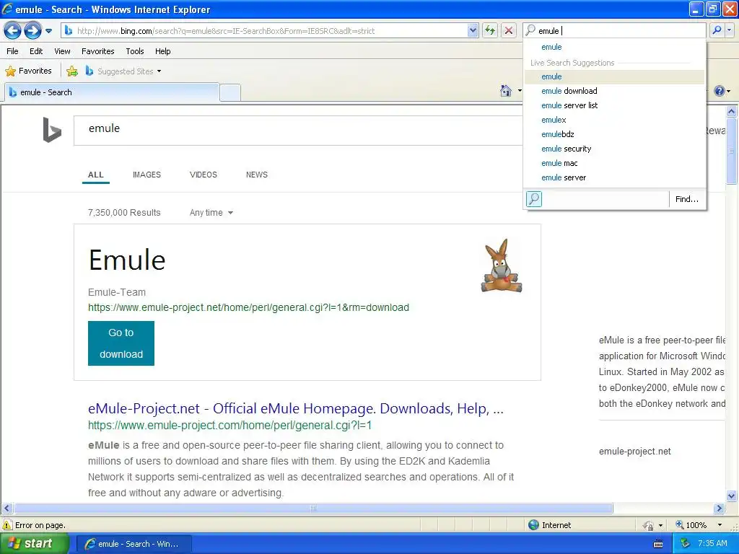
Task: Open the Edit menu
Action: coord(36,51)
